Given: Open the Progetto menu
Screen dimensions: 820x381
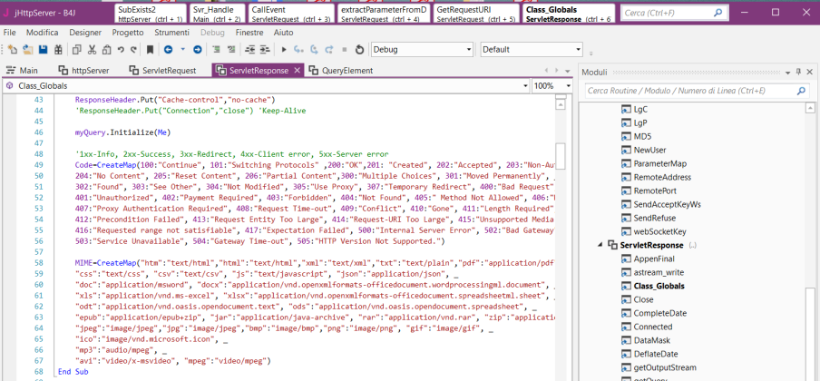Looking at the screenshot, I should (x=128, y=32).
